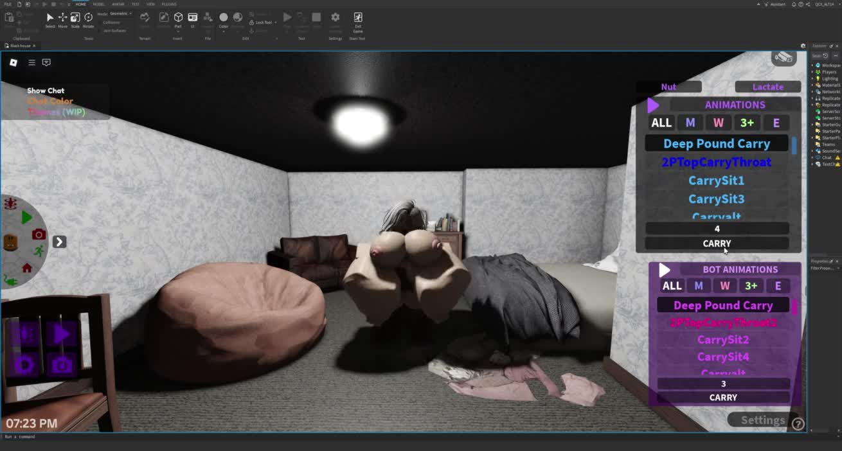842x451 pixels.
Task: Open the Mode Geometric dropdown
Action: click(120, 13)
